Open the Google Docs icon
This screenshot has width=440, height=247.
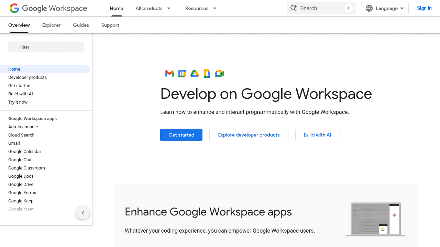click(207, 73)
